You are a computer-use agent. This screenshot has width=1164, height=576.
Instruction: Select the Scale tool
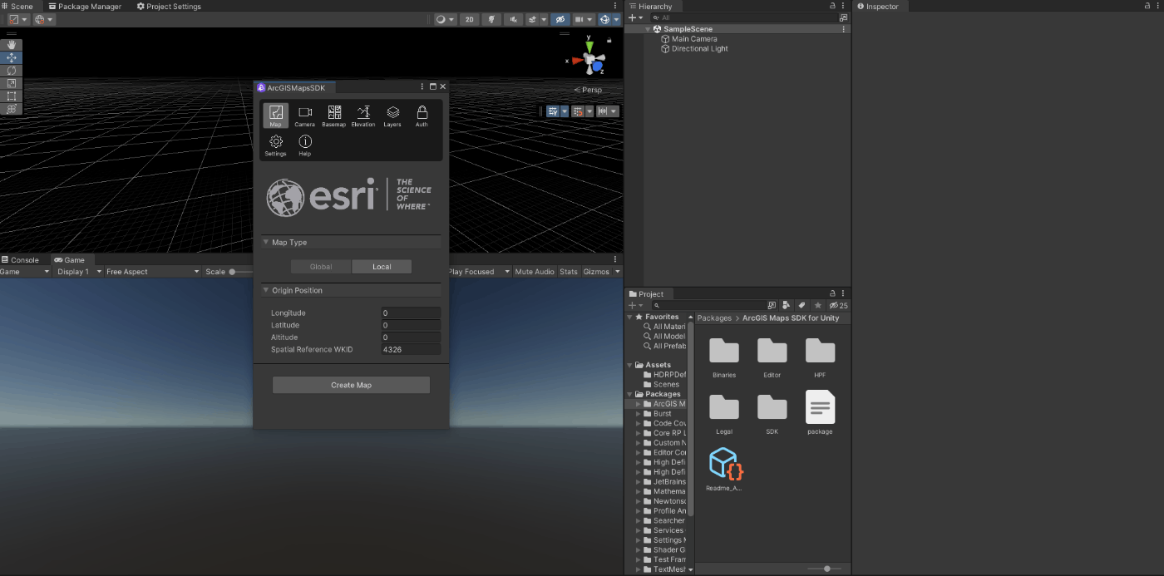coord(12,83)
